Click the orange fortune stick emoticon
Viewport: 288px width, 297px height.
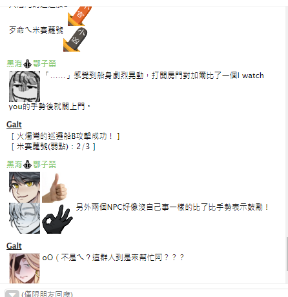coord(79,16)
